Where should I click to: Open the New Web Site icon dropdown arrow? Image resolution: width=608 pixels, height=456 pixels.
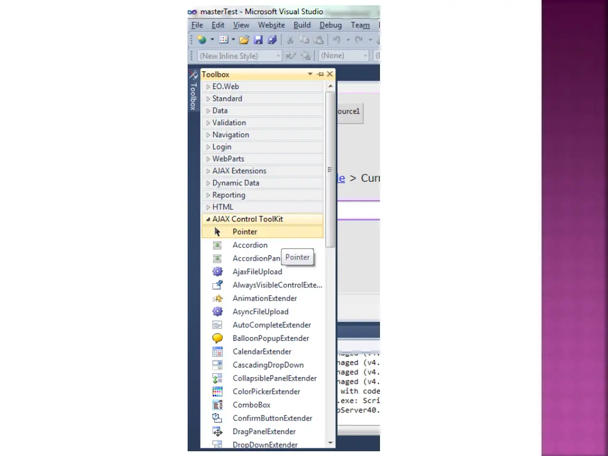point(212,40)
